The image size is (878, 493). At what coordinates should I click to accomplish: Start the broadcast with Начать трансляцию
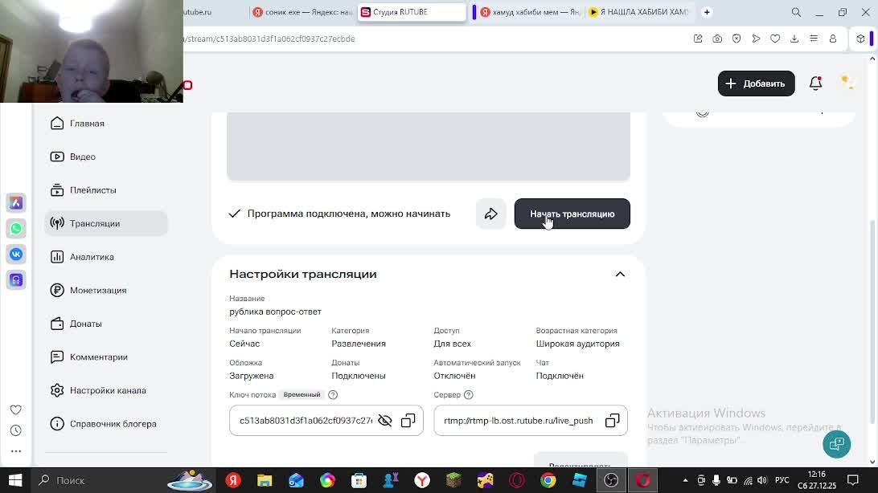tap(572, 214)
